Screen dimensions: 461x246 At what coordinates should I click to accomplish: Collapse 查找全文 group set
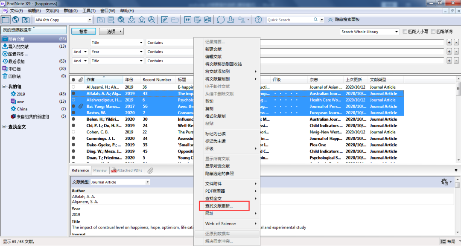click(x=4, y=127)
